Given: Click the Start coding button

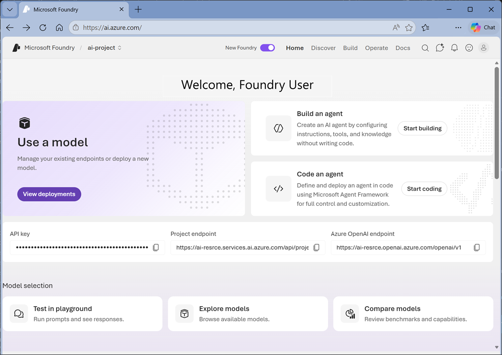Looking at the screenshot, I should 424,189.
